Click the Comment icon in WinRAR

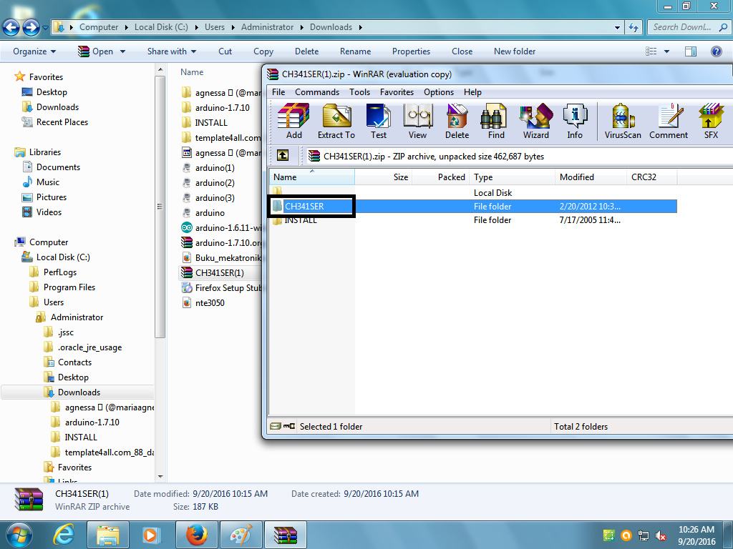669,121
